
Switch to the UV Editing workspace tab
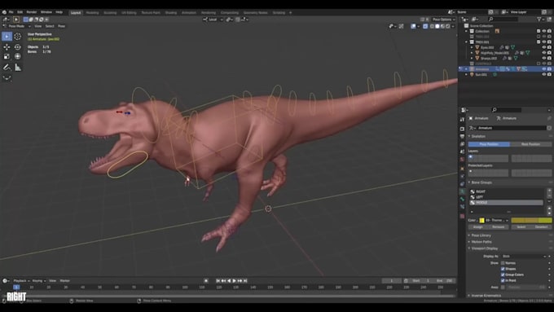[129, 13]
